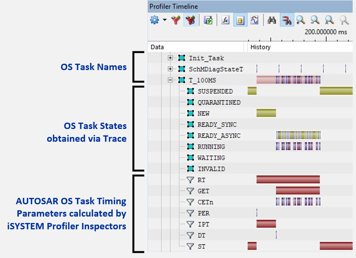This screenshot has width=356, height=258.
Task: Expand the Init_Task tree node
Action: [171, 58]
